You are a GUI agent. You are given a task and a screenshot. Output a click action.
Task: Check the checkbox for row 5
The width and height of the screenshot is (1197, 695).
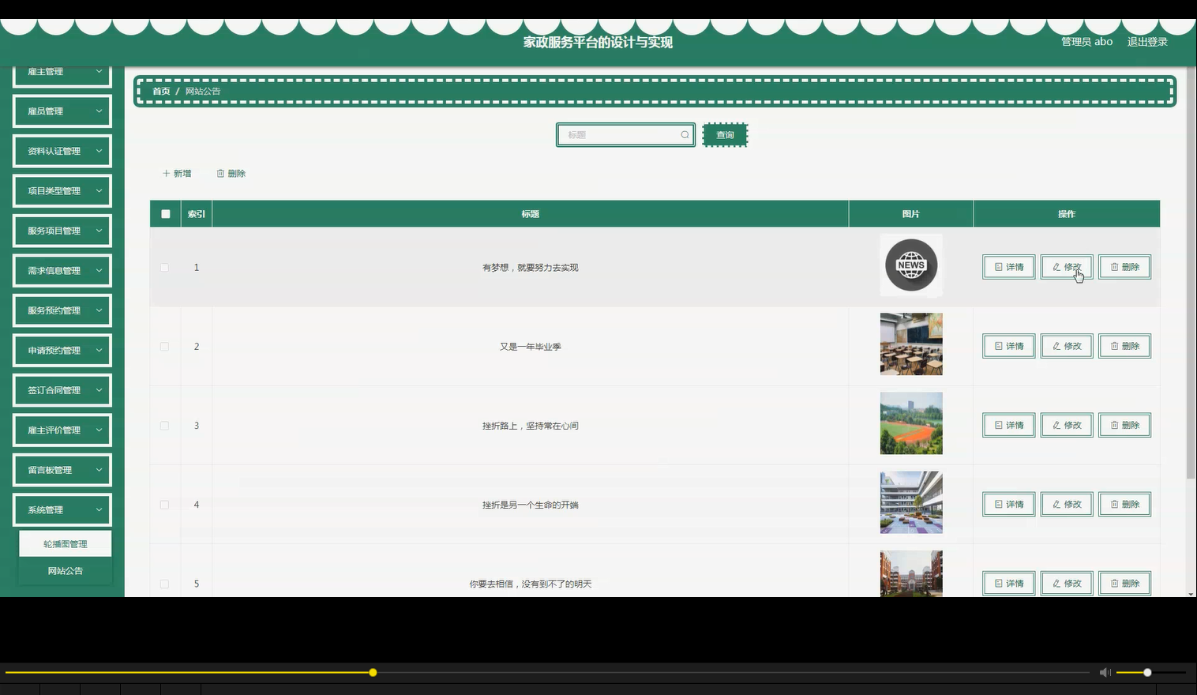pyautogui.click(x=164, y=584)
